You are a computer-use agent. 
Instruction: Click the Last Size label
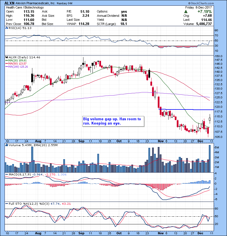[73, 20]
